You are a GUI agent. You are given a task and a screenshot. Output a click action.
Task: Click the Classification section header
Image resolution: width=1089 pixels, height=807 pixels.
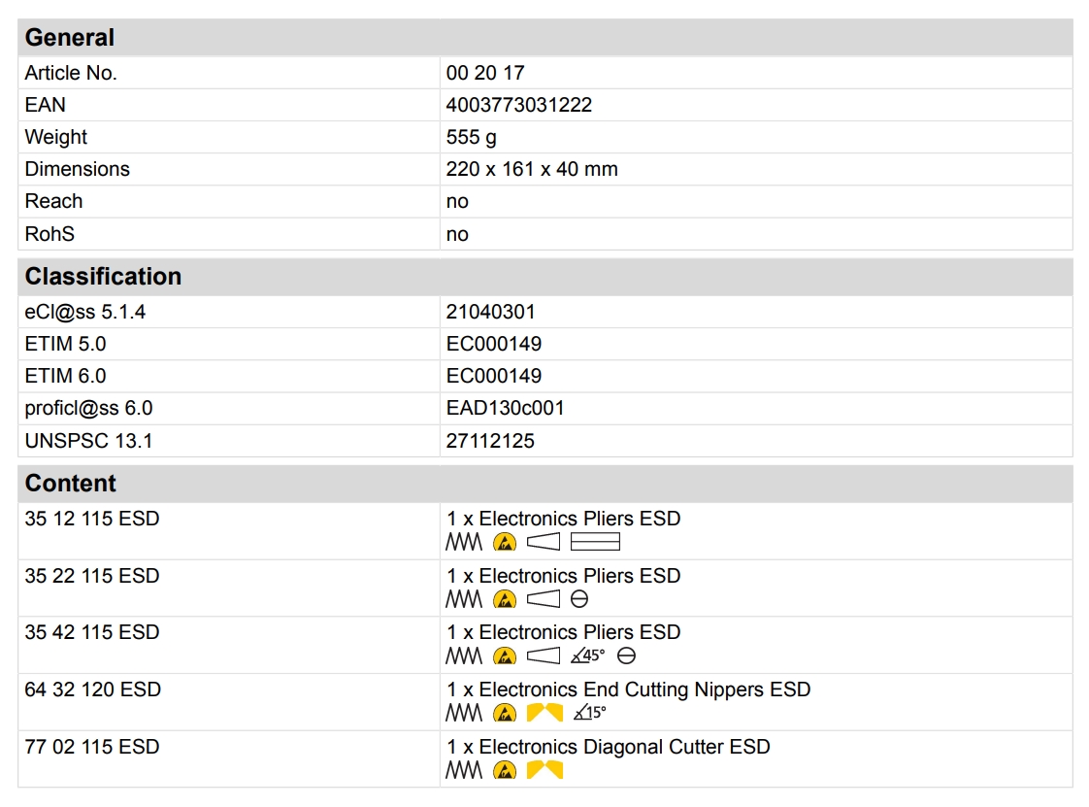(x=103, y=277)
